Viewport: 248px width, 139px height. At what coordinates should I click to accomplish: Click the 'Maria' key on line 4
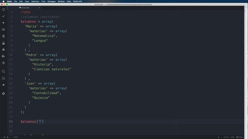tap(31, 26)
